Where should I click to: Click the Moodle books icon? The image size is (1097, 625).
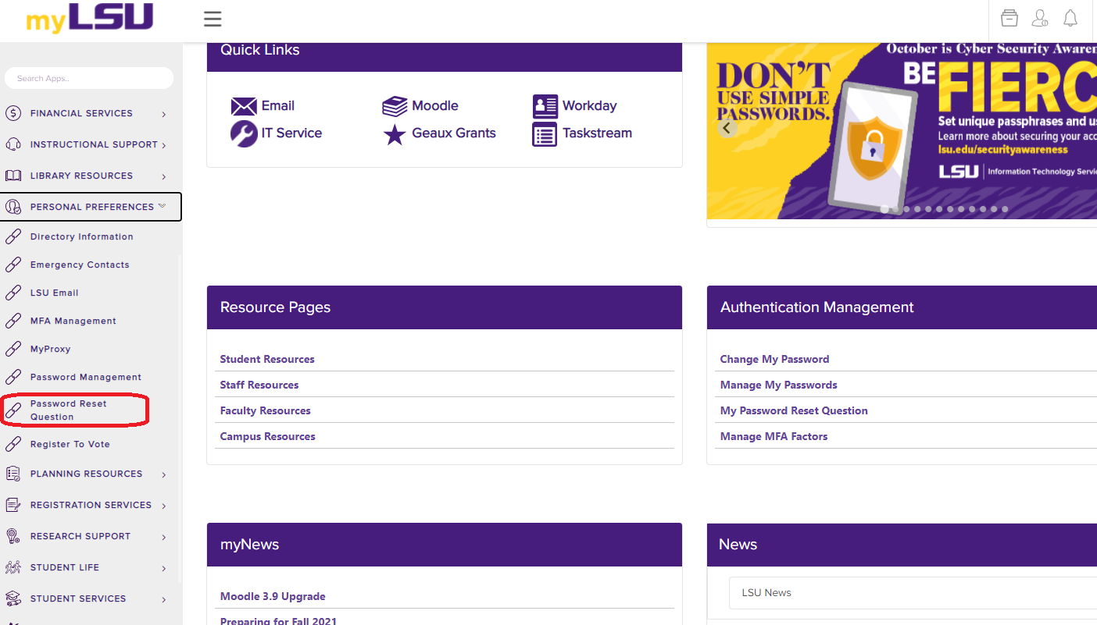pyautogui.click(x=395, y=106)
